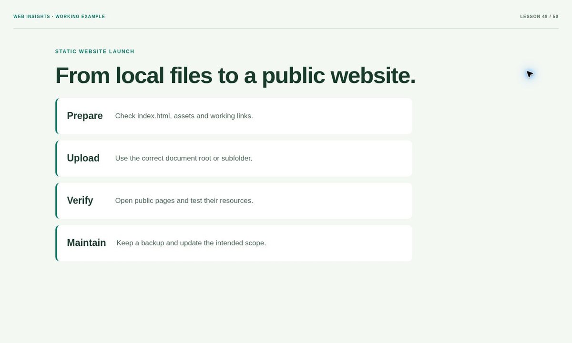Click 'Use the correct document root or subfolder.'

point(184,158)
